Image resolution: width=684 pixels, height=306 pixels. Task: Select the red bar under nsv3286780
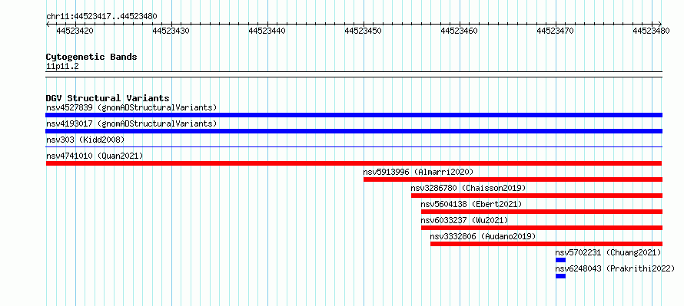pyautogui.click(x=536, y=196)
